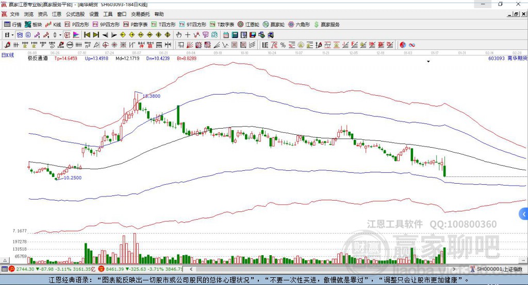Click the 极反通道 indicator label
The height and width of the screenshot is (285, 528).
pyautogui.click(x=38, y=58)
